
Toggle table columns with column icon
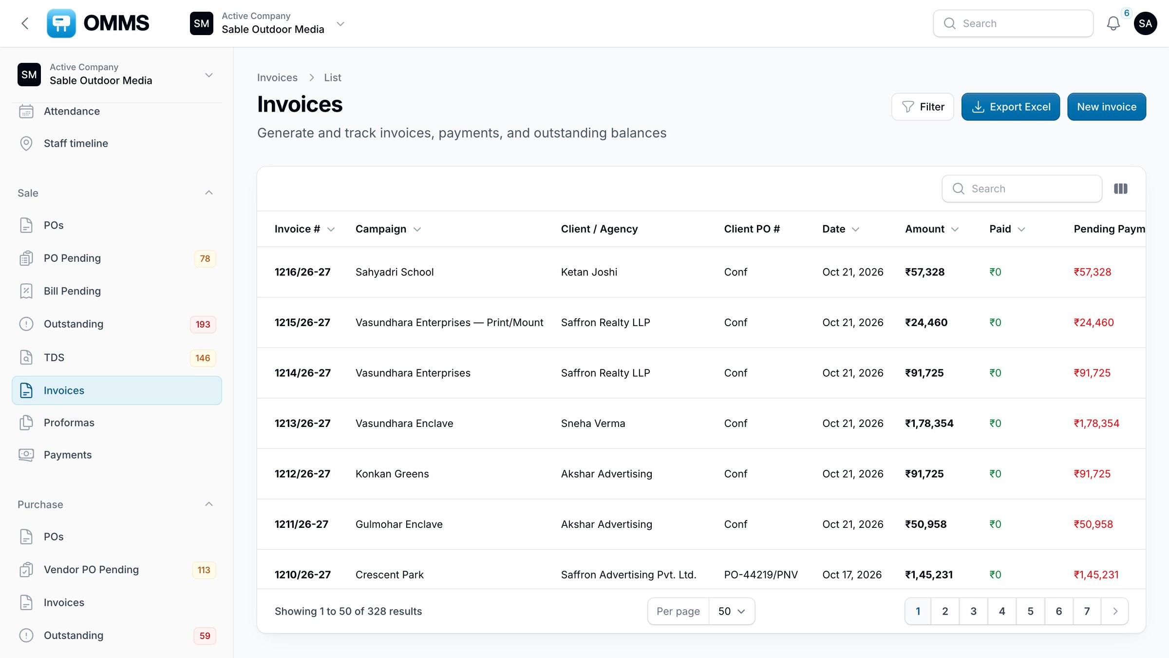(1120, 189)
